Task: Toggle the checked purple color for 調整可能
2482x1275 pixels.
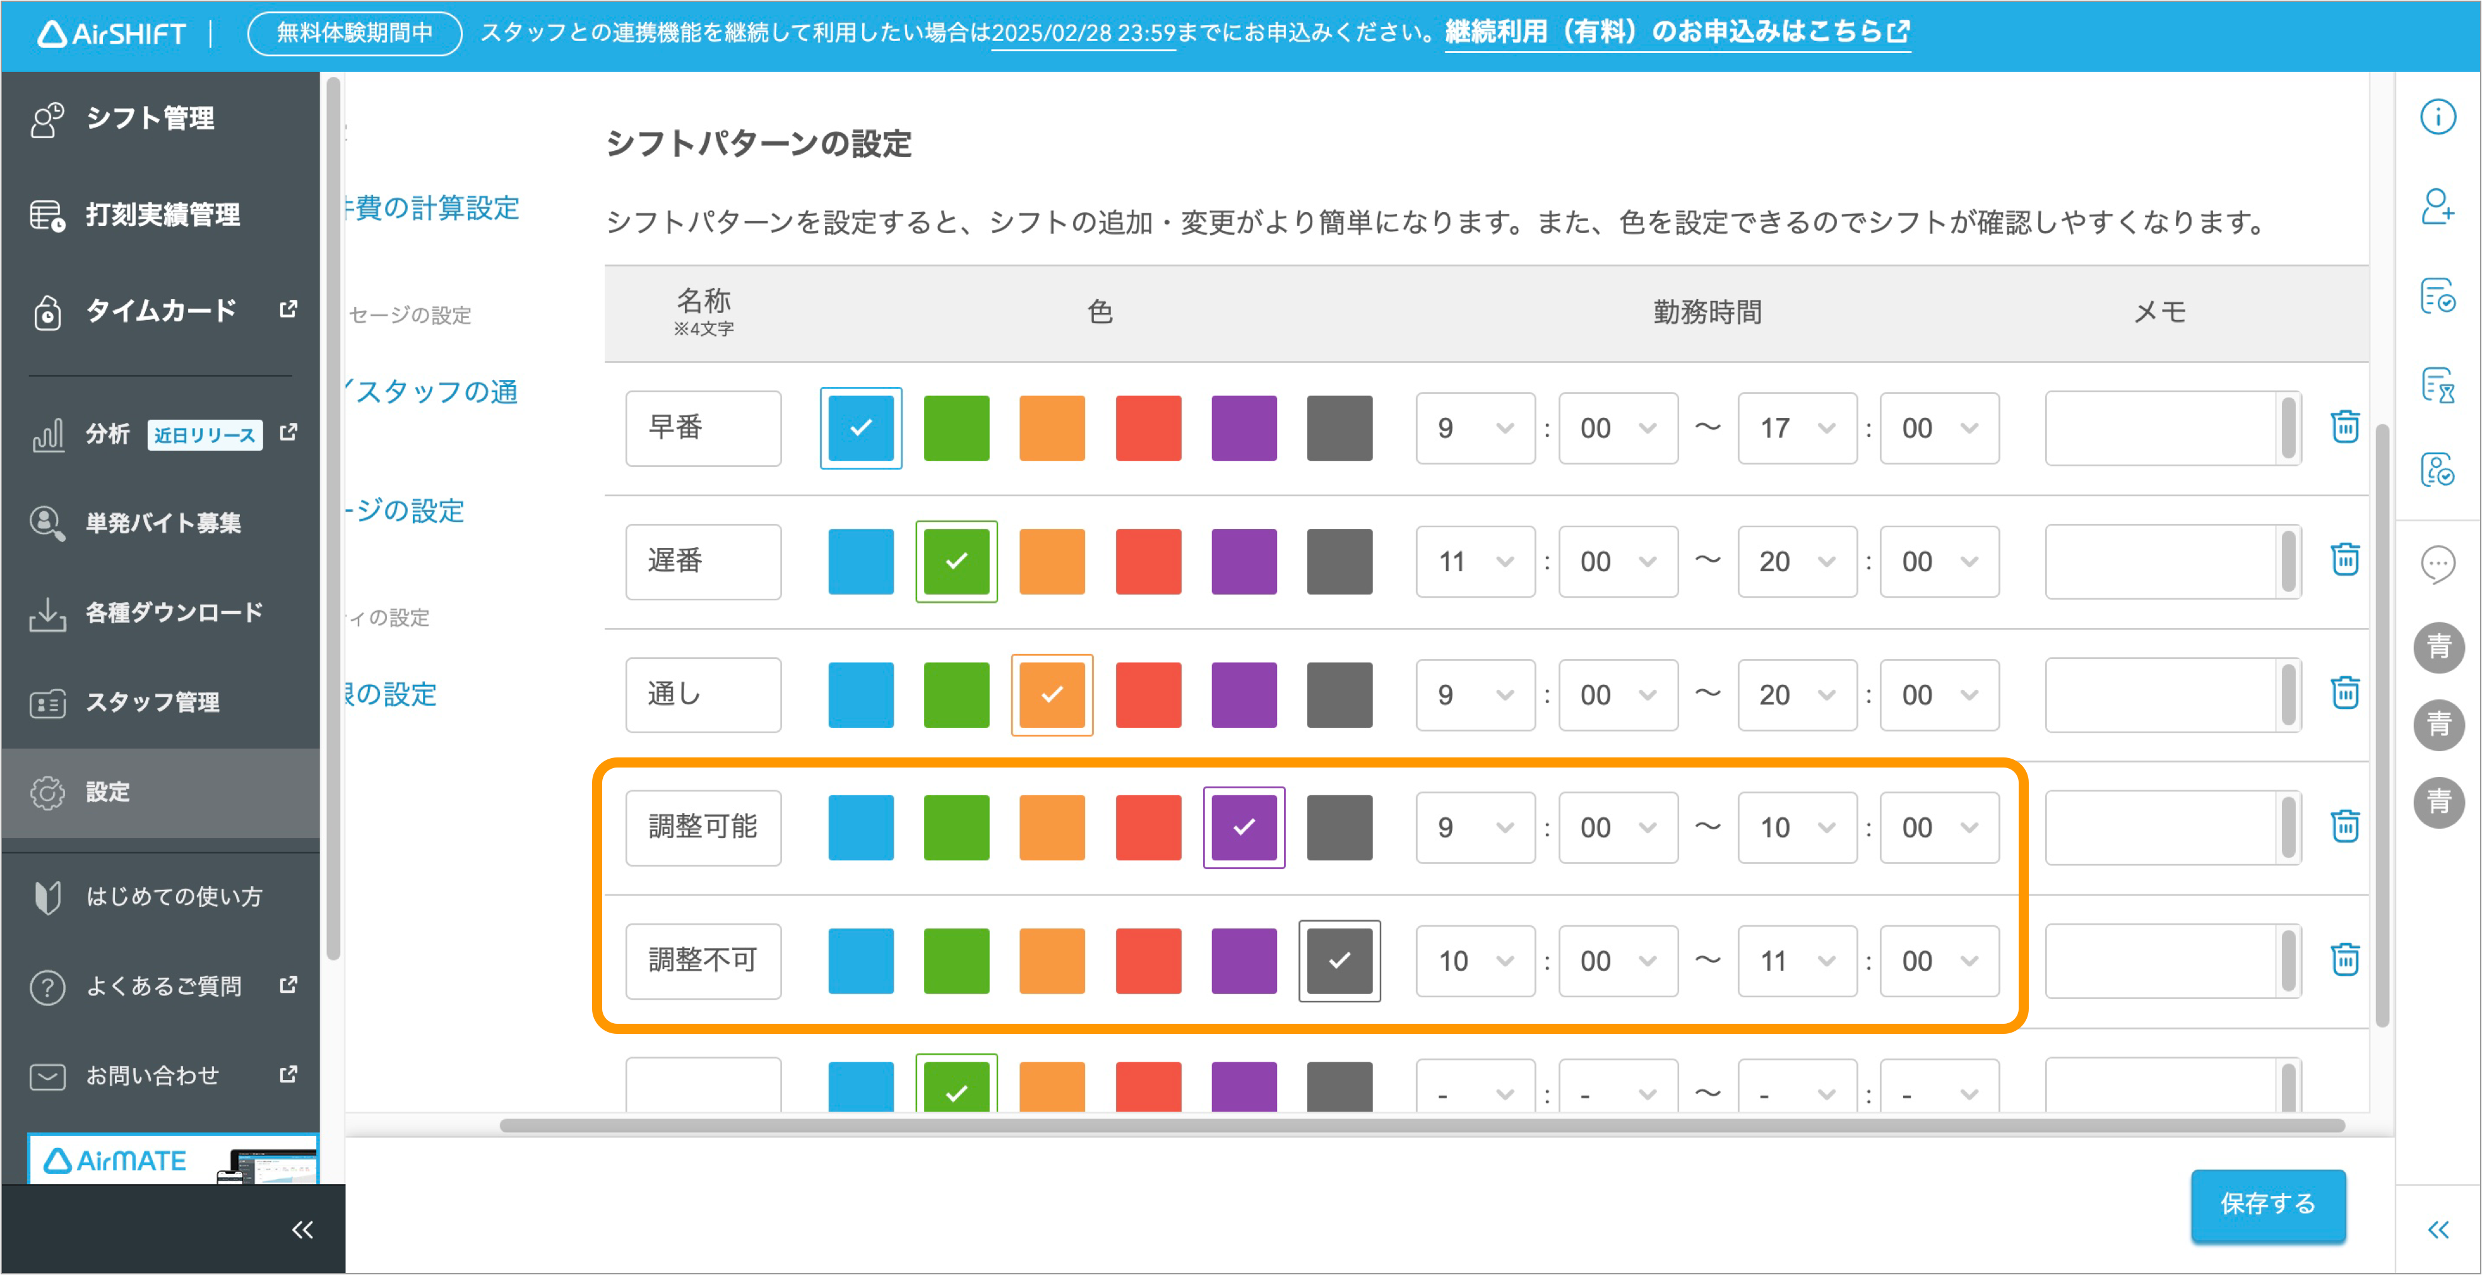Action: pos(1244,827)
